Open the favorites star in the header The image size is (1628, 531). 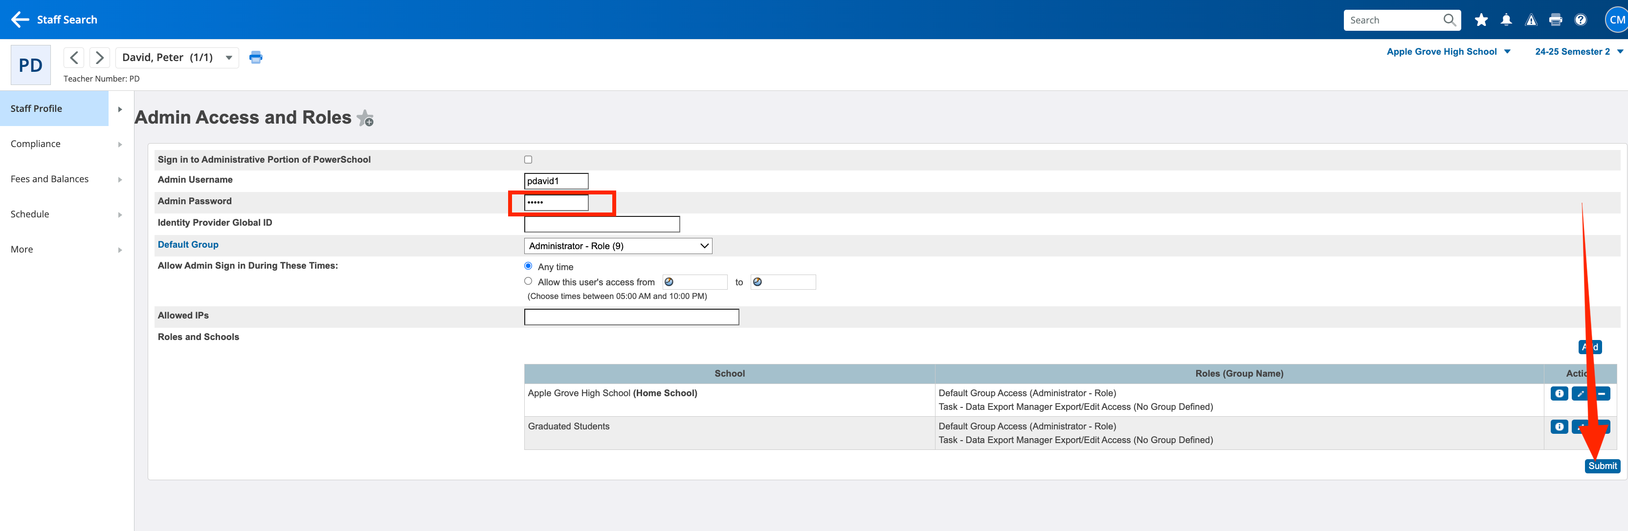coord(1481,20)
